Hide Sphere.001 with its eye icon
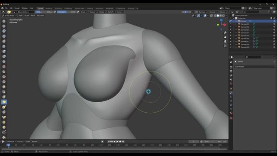The height and width of the screenshot is (156, 277). pyautogui.click(x=274, y=24)
